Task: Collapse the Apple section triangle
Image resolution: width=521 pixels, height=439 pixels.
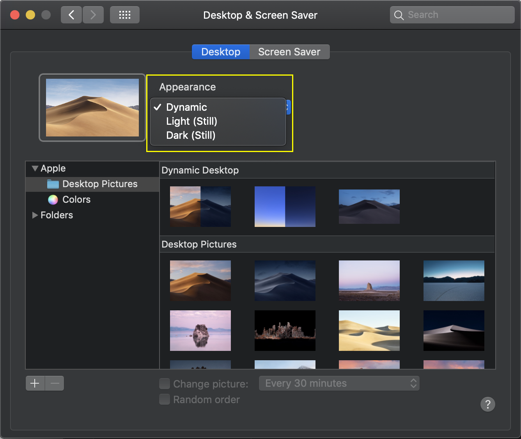Action: [35, 168]
